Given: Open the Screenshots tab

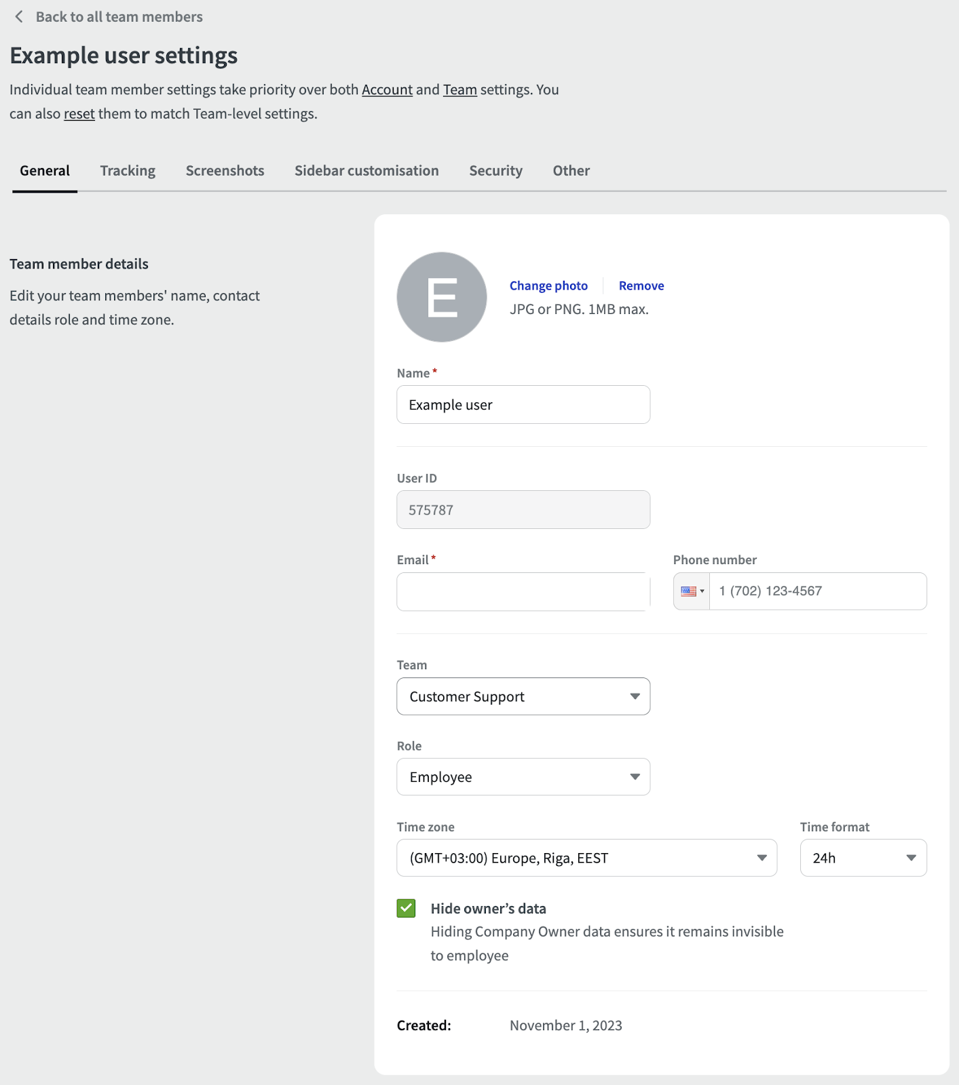Looking at the screenshot, I should click(x=225, y=171).
